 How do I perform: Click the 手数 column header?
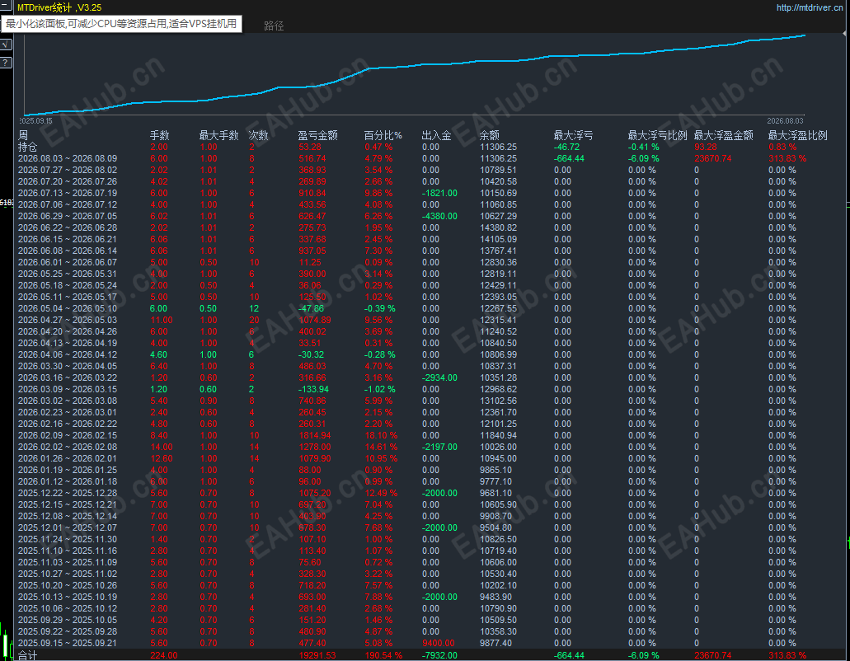click(x=159, y=135)
